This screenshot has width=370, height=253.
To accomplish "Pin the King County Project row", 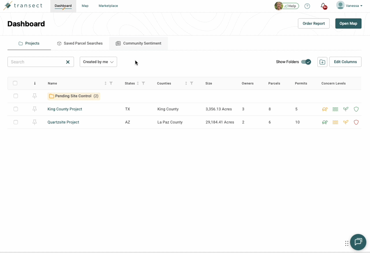I will (35, 109).
